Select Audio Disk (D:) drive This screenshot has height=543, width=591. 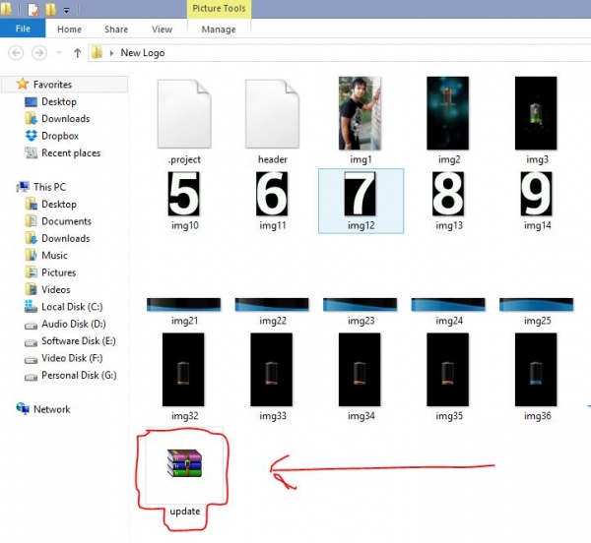click(x=74, y=324)
